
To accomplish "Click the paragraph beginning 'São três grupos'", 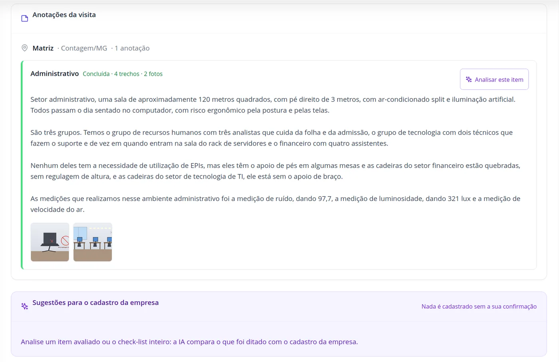I will coord(272,138).
